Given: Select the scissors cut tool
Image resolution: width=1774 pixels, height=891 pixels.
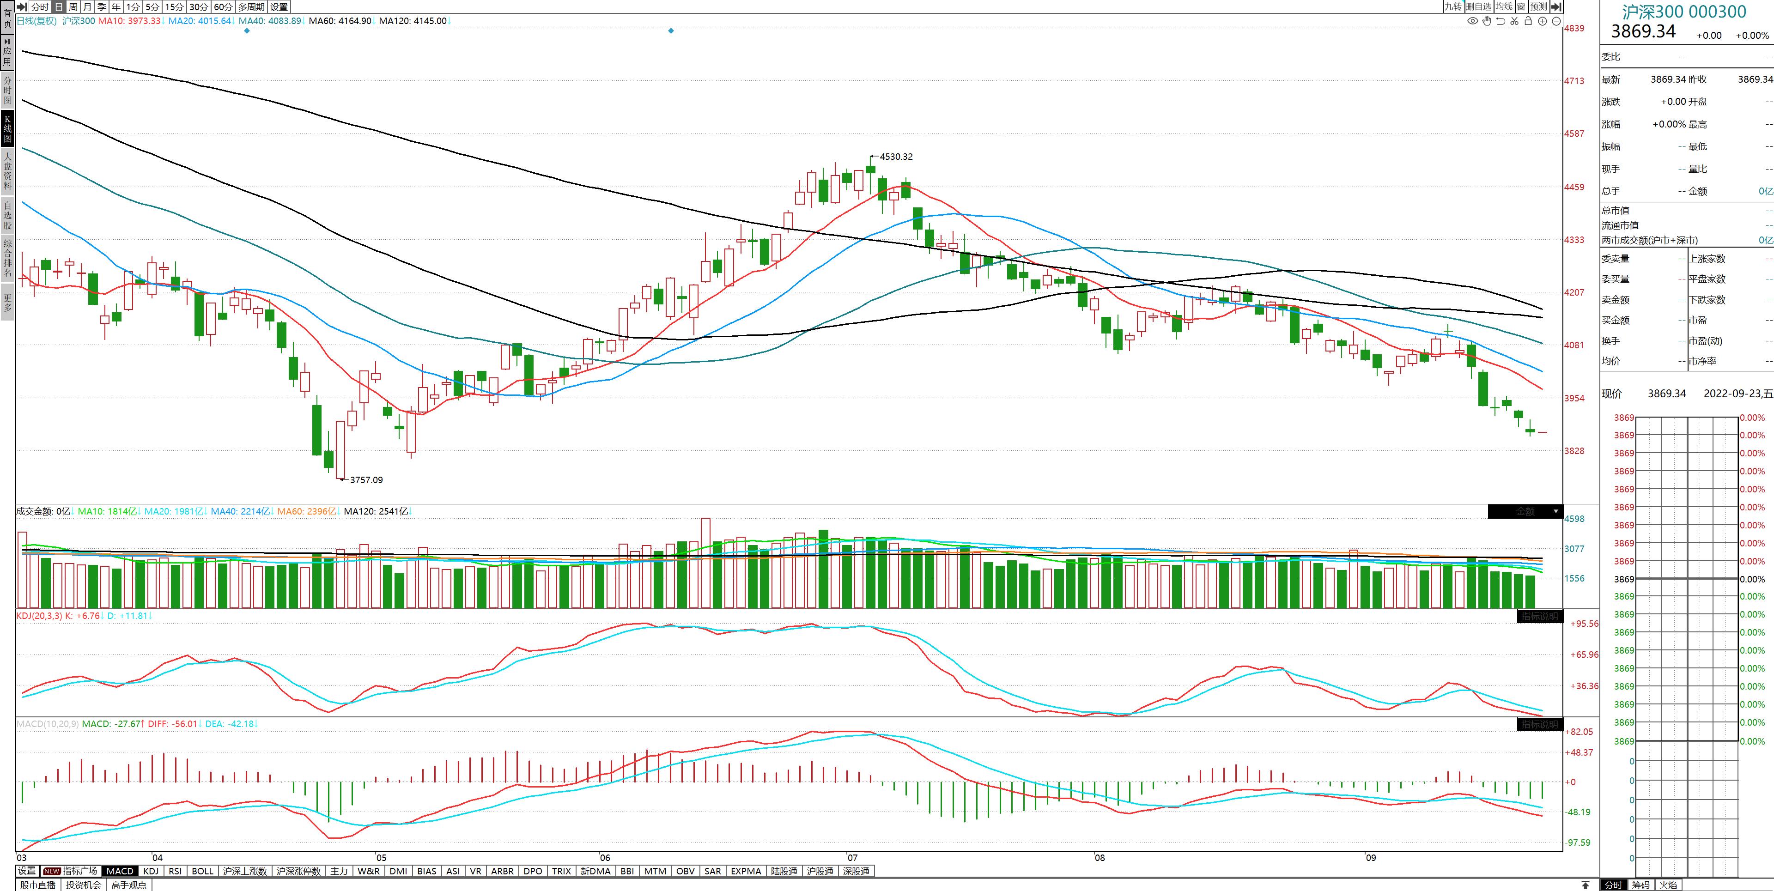Looking at the screenshot, I should click(x=1514, y=21).
